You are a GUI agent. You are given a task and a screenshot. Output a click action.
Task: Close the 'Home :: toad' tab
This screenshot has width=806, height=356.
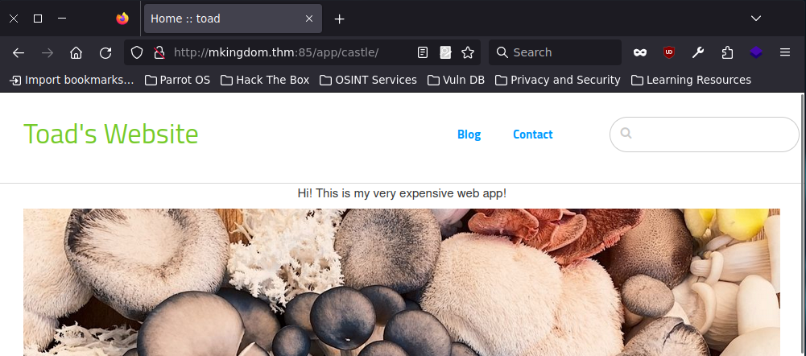309,19
